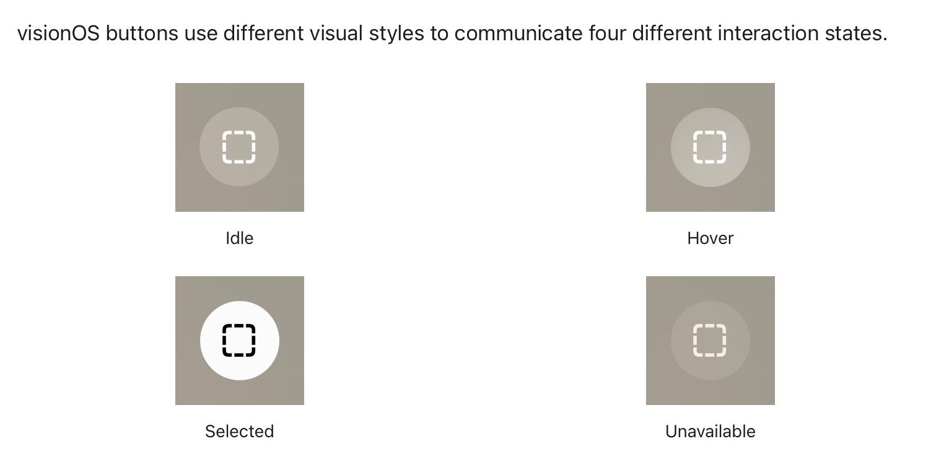
Task: Click the word "visionOS" in the description
Action: pos(58,33)
